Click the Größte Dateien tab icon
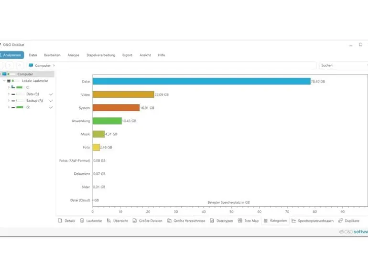The width and height of the screenshot is (368, 276). pos(134,221)
